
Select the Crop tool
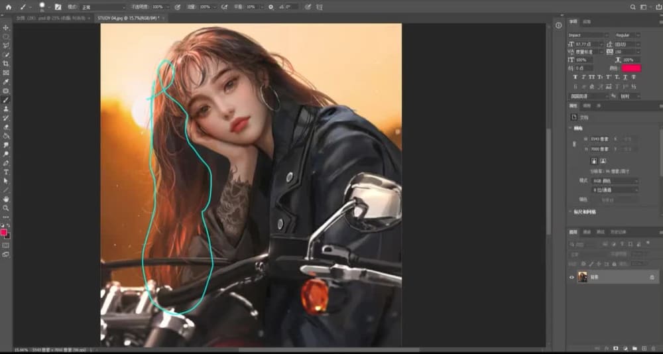6,64
